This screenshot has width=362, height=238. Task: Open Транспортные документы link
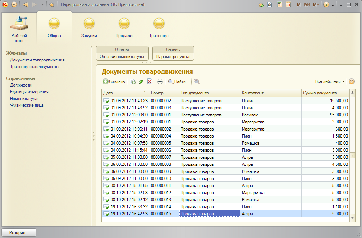point(35,67)
